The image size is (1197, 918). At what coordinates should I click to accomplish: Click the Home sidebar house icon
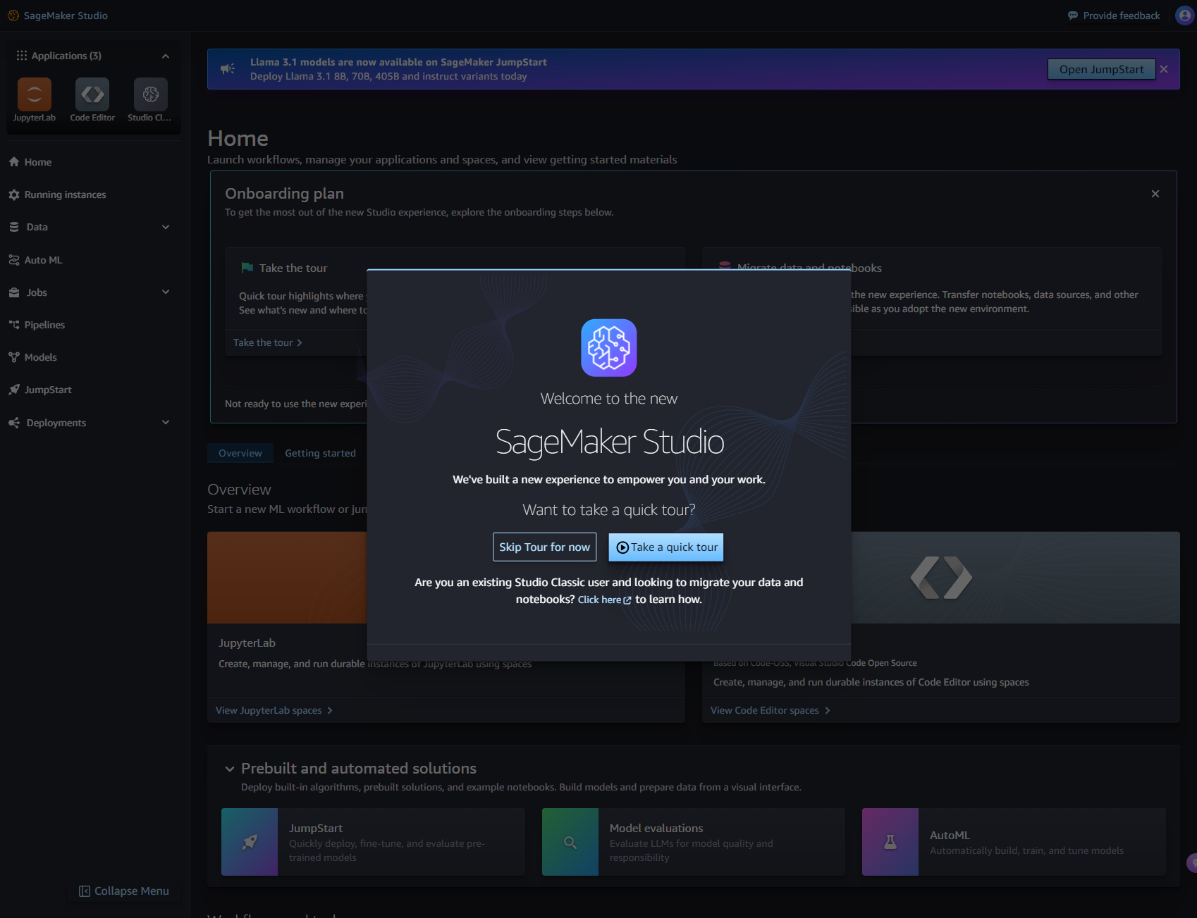coord(14,162)
